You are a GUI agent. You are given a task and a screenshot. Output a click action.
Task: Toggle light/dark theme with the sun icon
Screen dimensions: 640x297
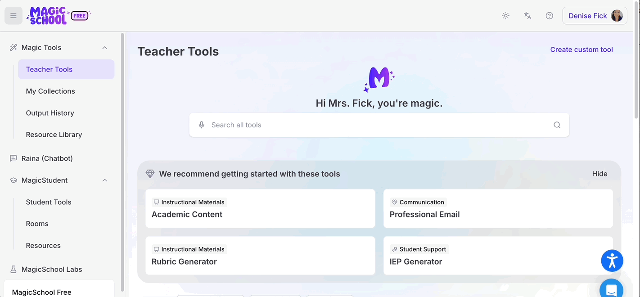point(505,15)
